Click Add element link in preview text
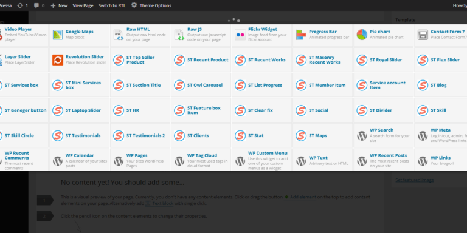Image resolution: width=467 pixels, height=233 pixels. pyautogui.click(x=300, y=197)
